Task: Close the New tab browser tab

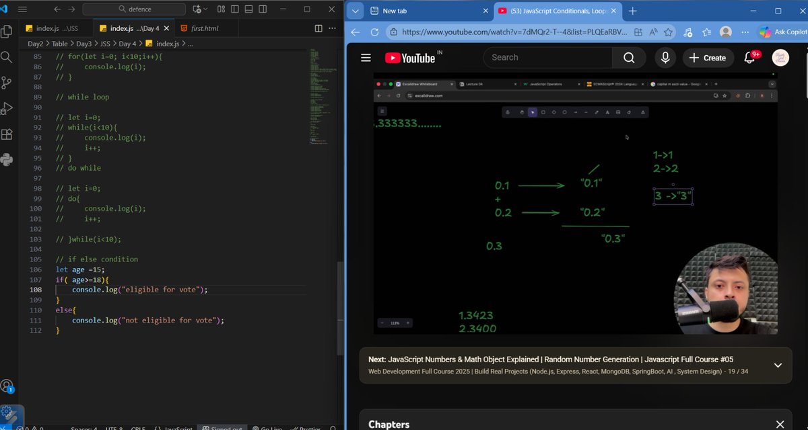Action: pos(484,11)
